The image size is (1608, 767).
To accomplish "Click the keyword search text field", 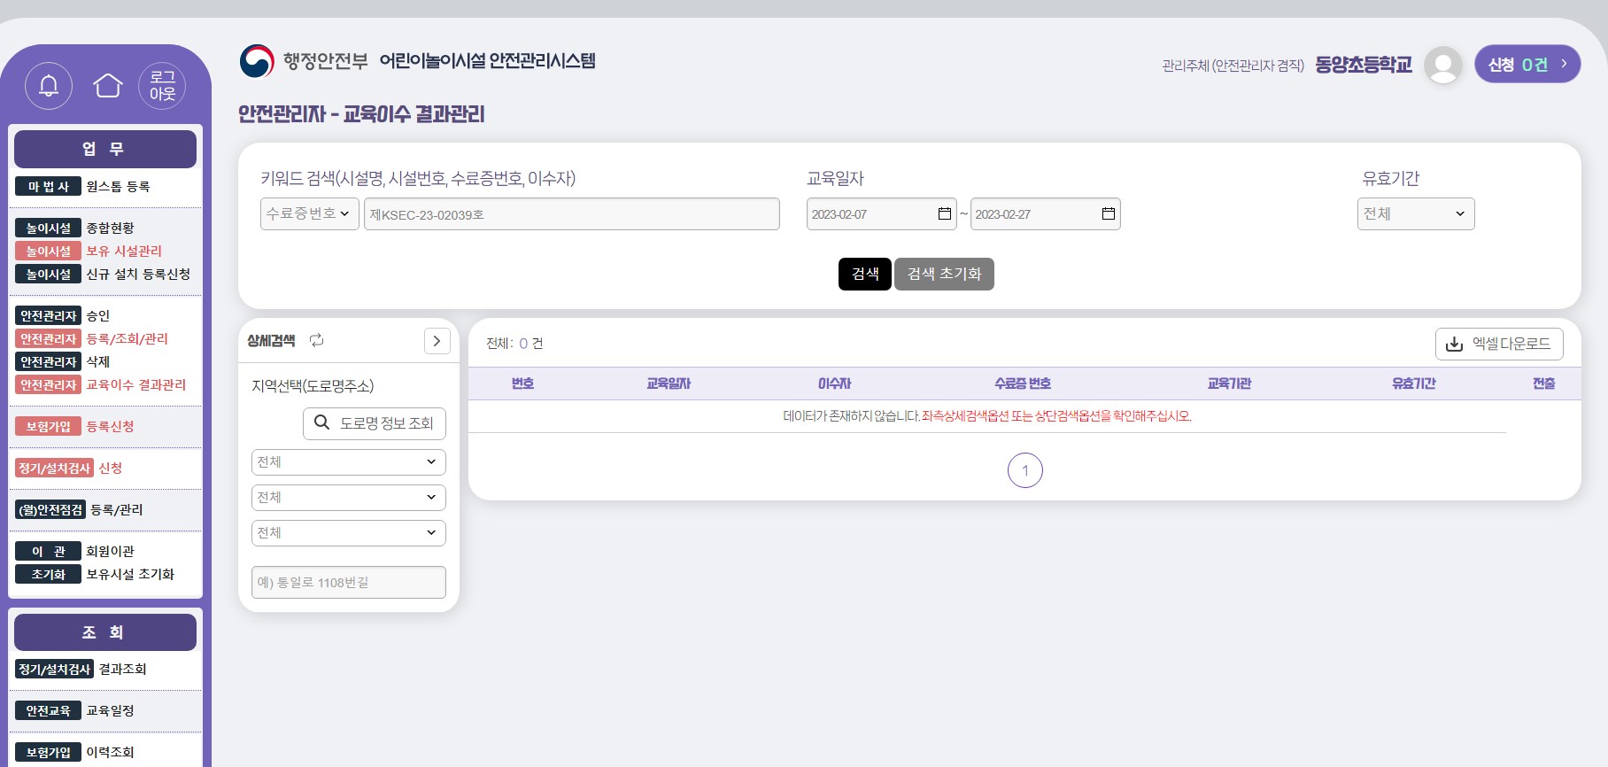I will pos(571,214).
